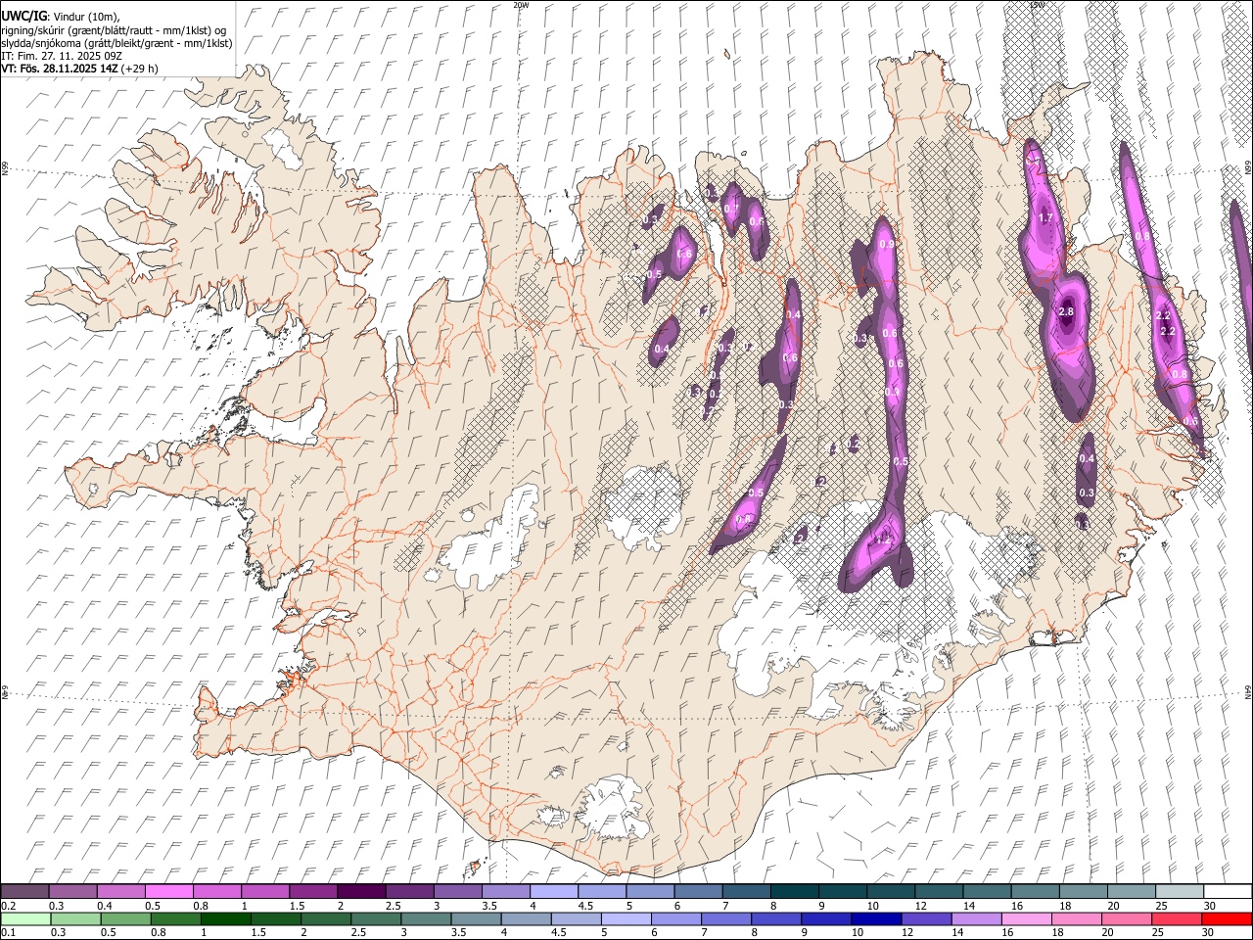Image resolution: width=1253 pixels, height=940 pixels.
Task: Select the 0.5 mm bright pink snow swatch
Action: pyautogui.click(x=168, y=891)
